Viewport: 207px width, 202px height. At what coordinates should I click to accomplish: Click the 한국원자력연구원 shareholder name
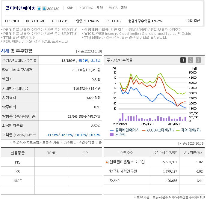click(x=123, y=171)
